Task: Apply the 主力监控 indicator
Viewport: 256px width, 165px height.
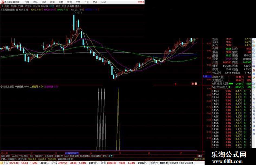Action: (49, 156)
